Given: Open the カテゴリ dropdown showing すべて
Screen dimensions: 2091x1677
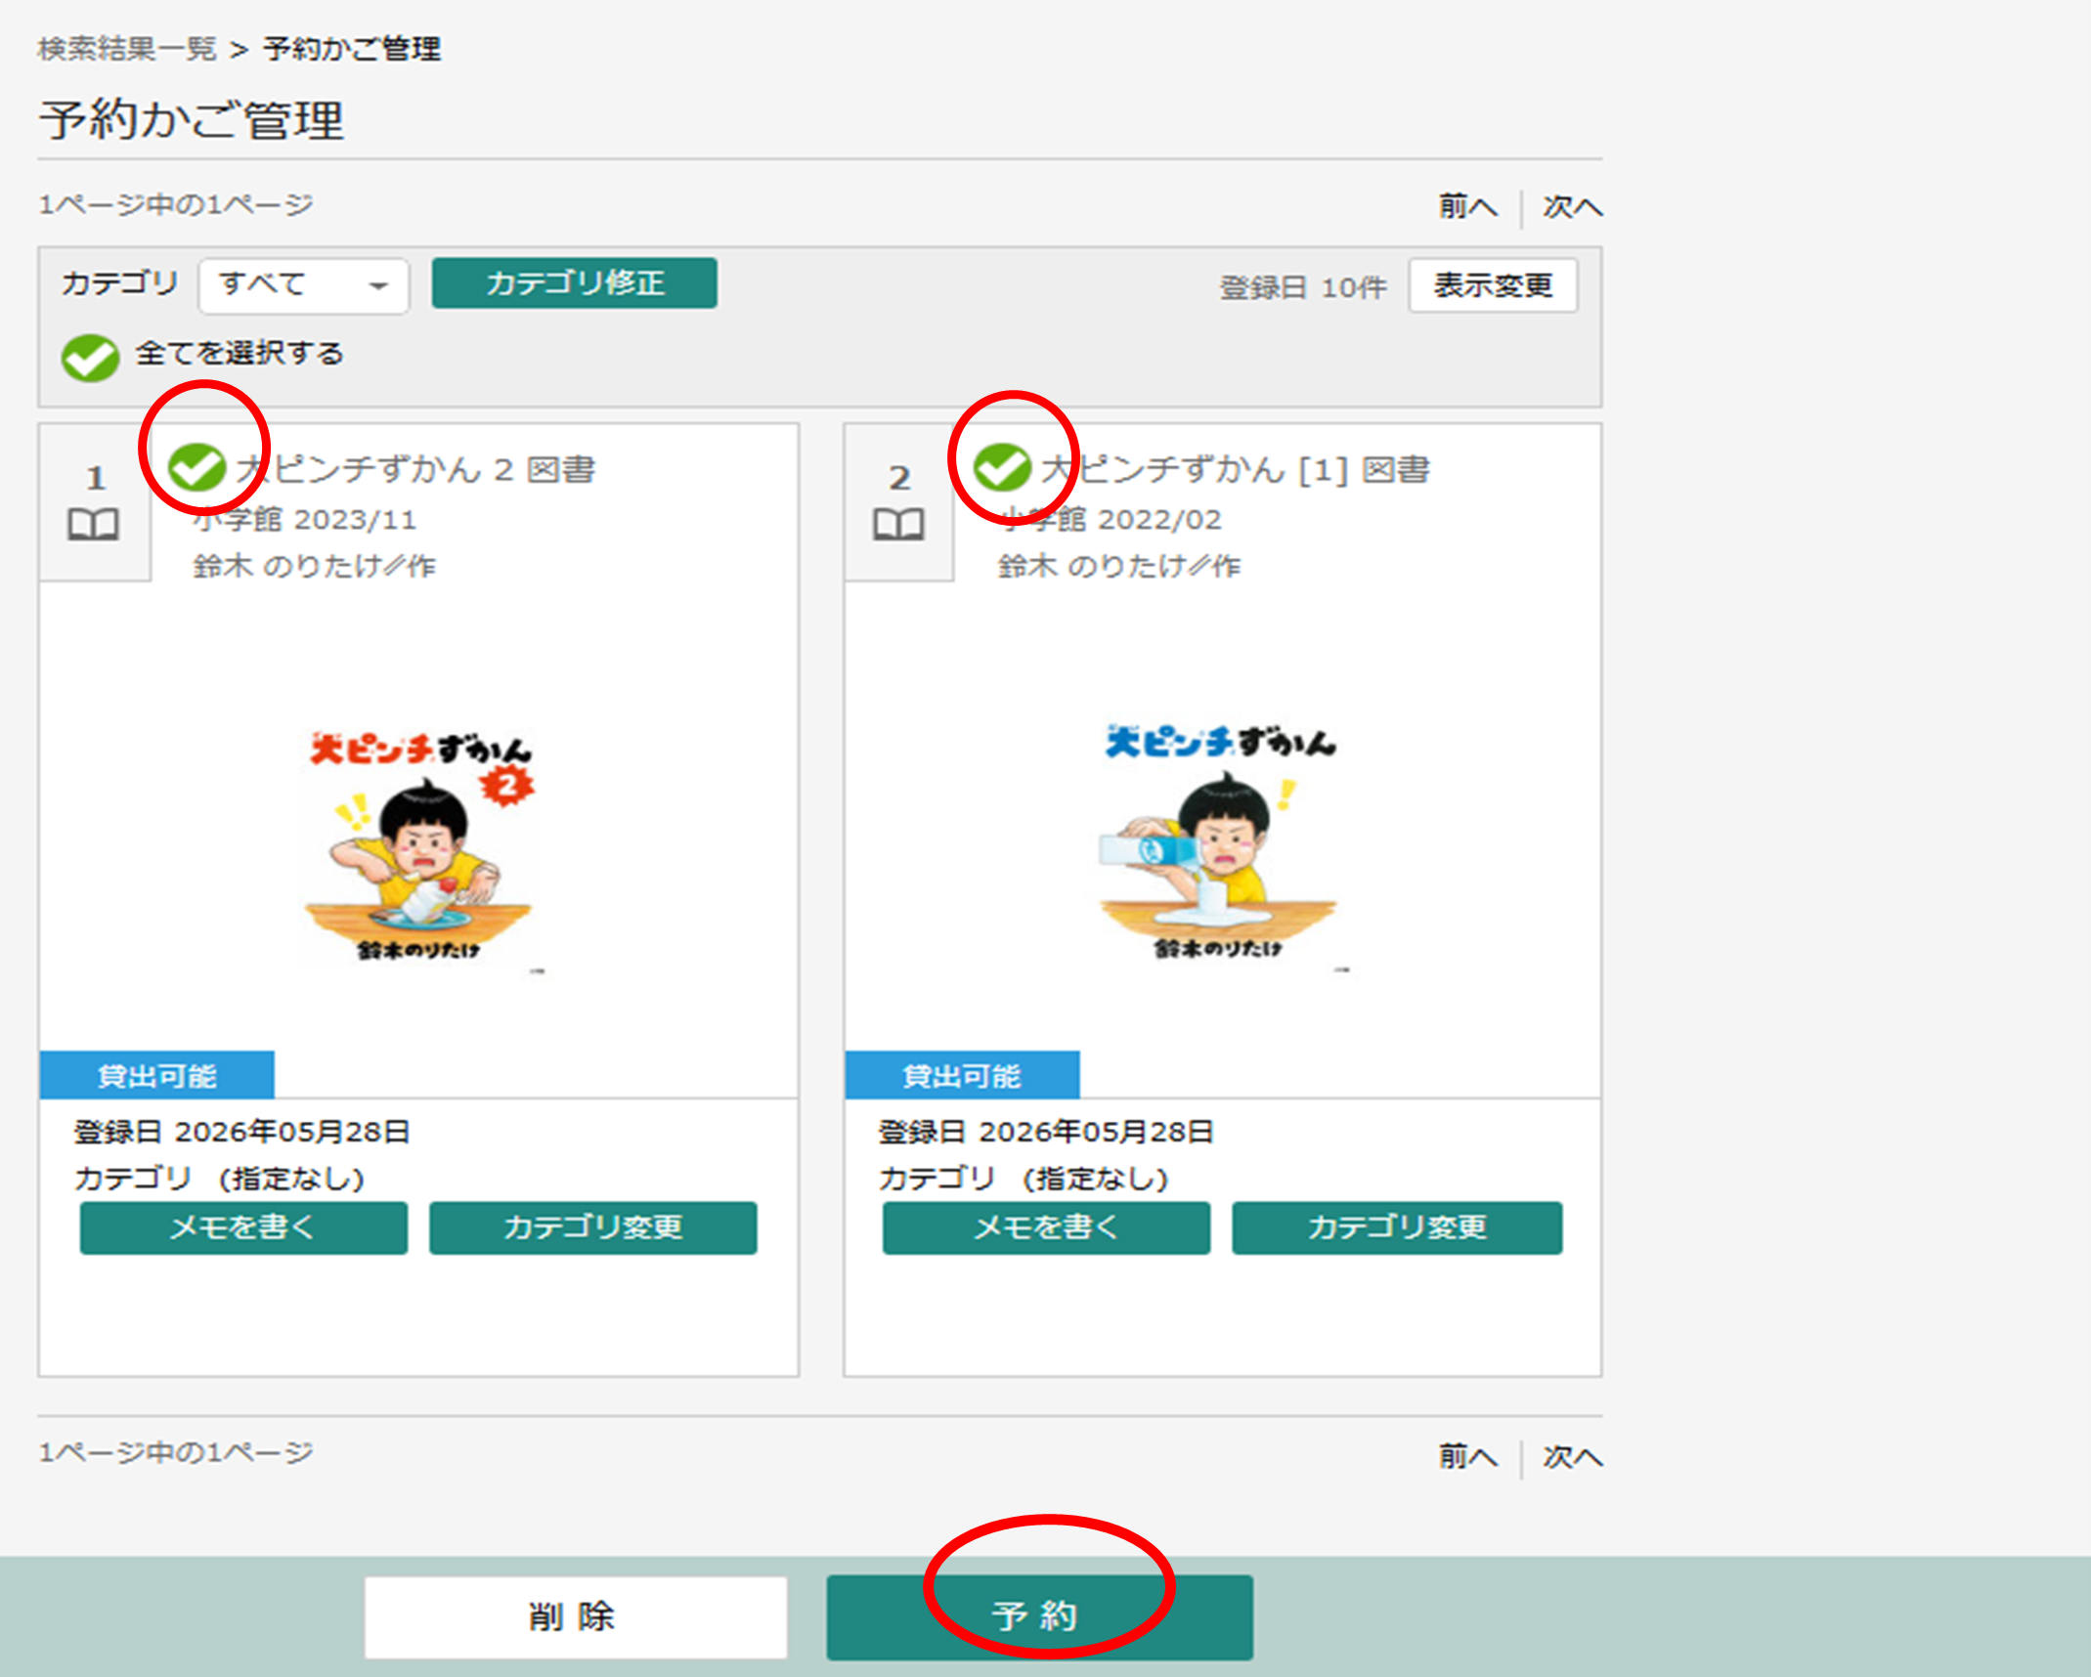Looking at the screenshot, I should click(303, 285).
